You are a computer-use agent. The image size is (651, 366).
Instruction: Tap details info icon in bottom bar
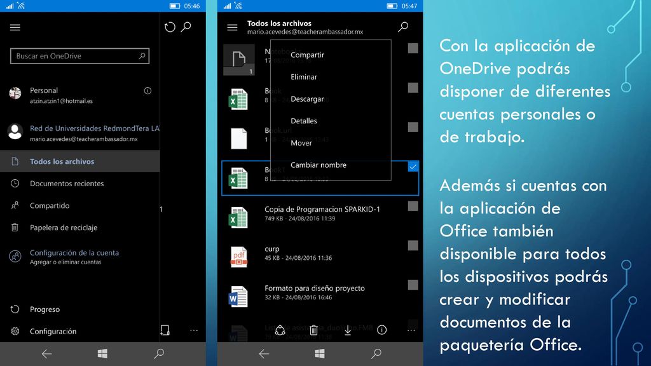click(381, 330)
